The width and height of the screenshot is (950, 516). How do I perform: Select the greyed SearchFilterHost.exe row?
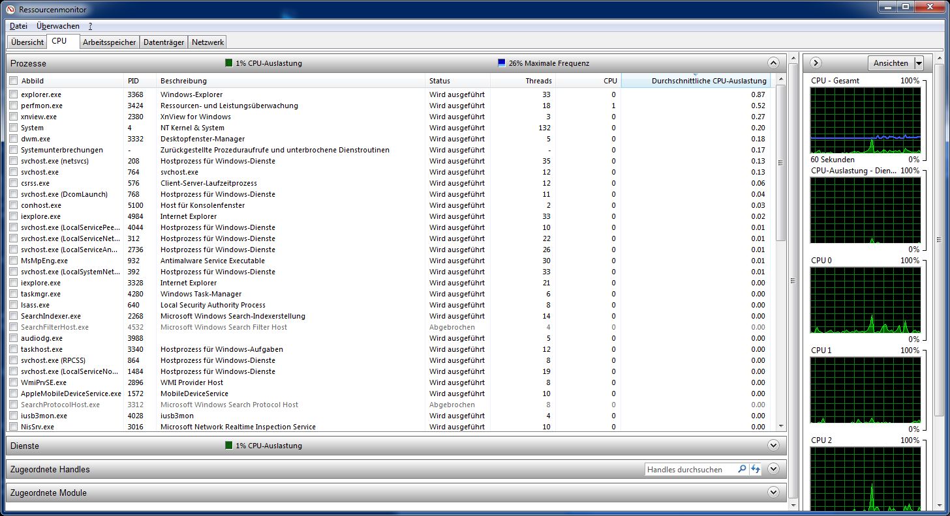(x=388, y=327)
